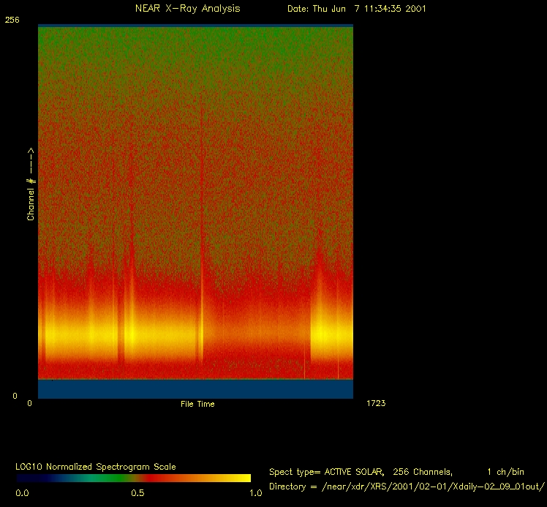Click the "LOG10 Normalized Spectrogram Scale" heading

[x=96, y=466]
